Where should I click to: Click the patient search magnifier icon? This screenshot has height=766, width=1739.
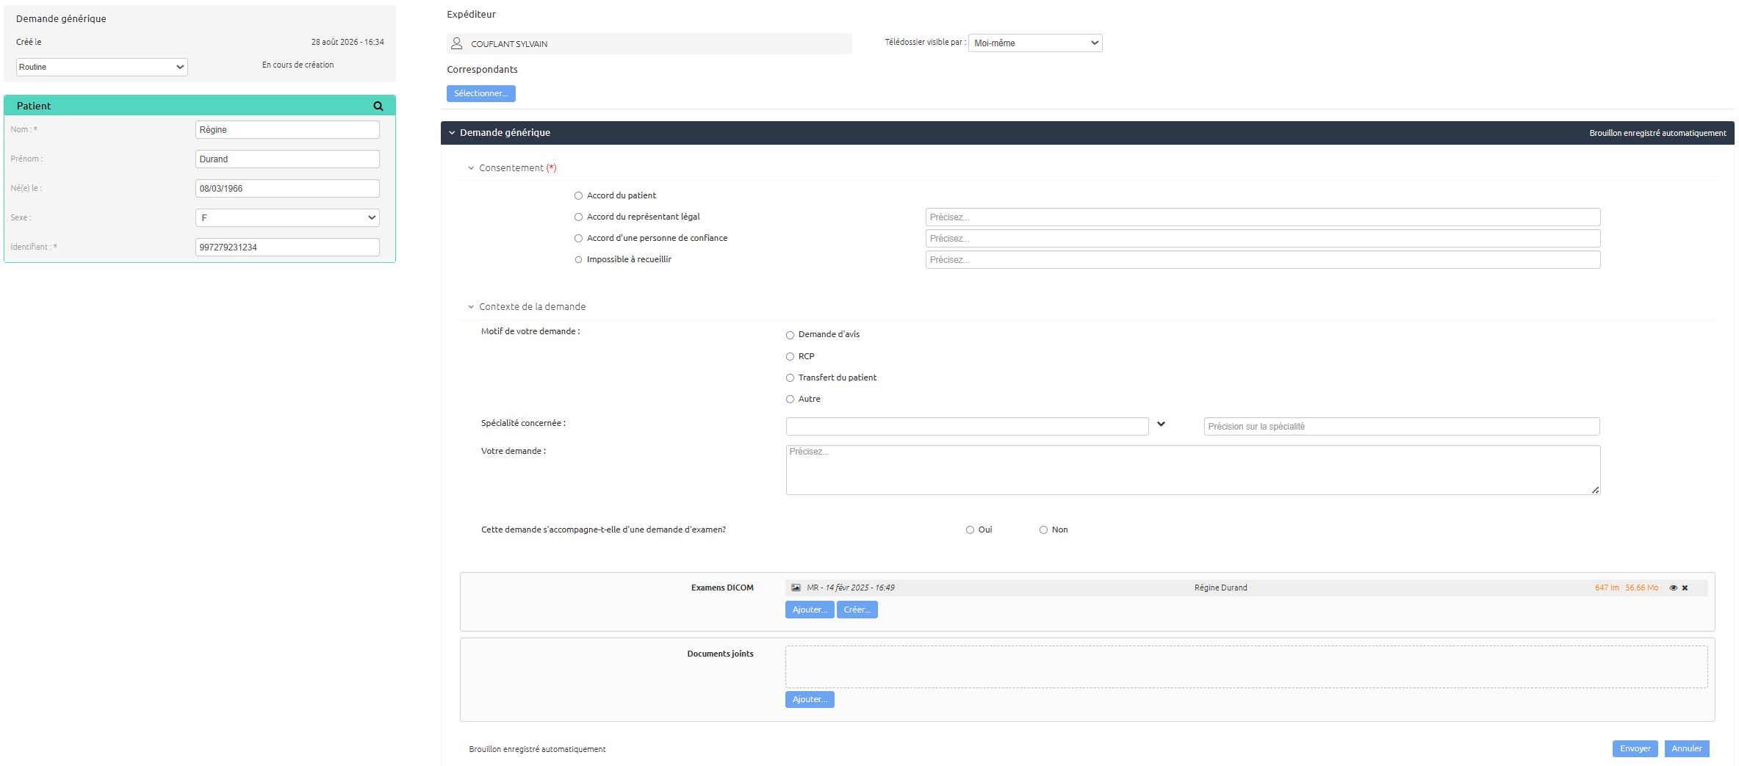click(378, 106)
